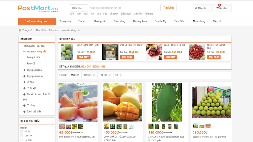Select third small thumbnail under pomelo product
Viewport: 253px width, 142px height.
point(75,127)
